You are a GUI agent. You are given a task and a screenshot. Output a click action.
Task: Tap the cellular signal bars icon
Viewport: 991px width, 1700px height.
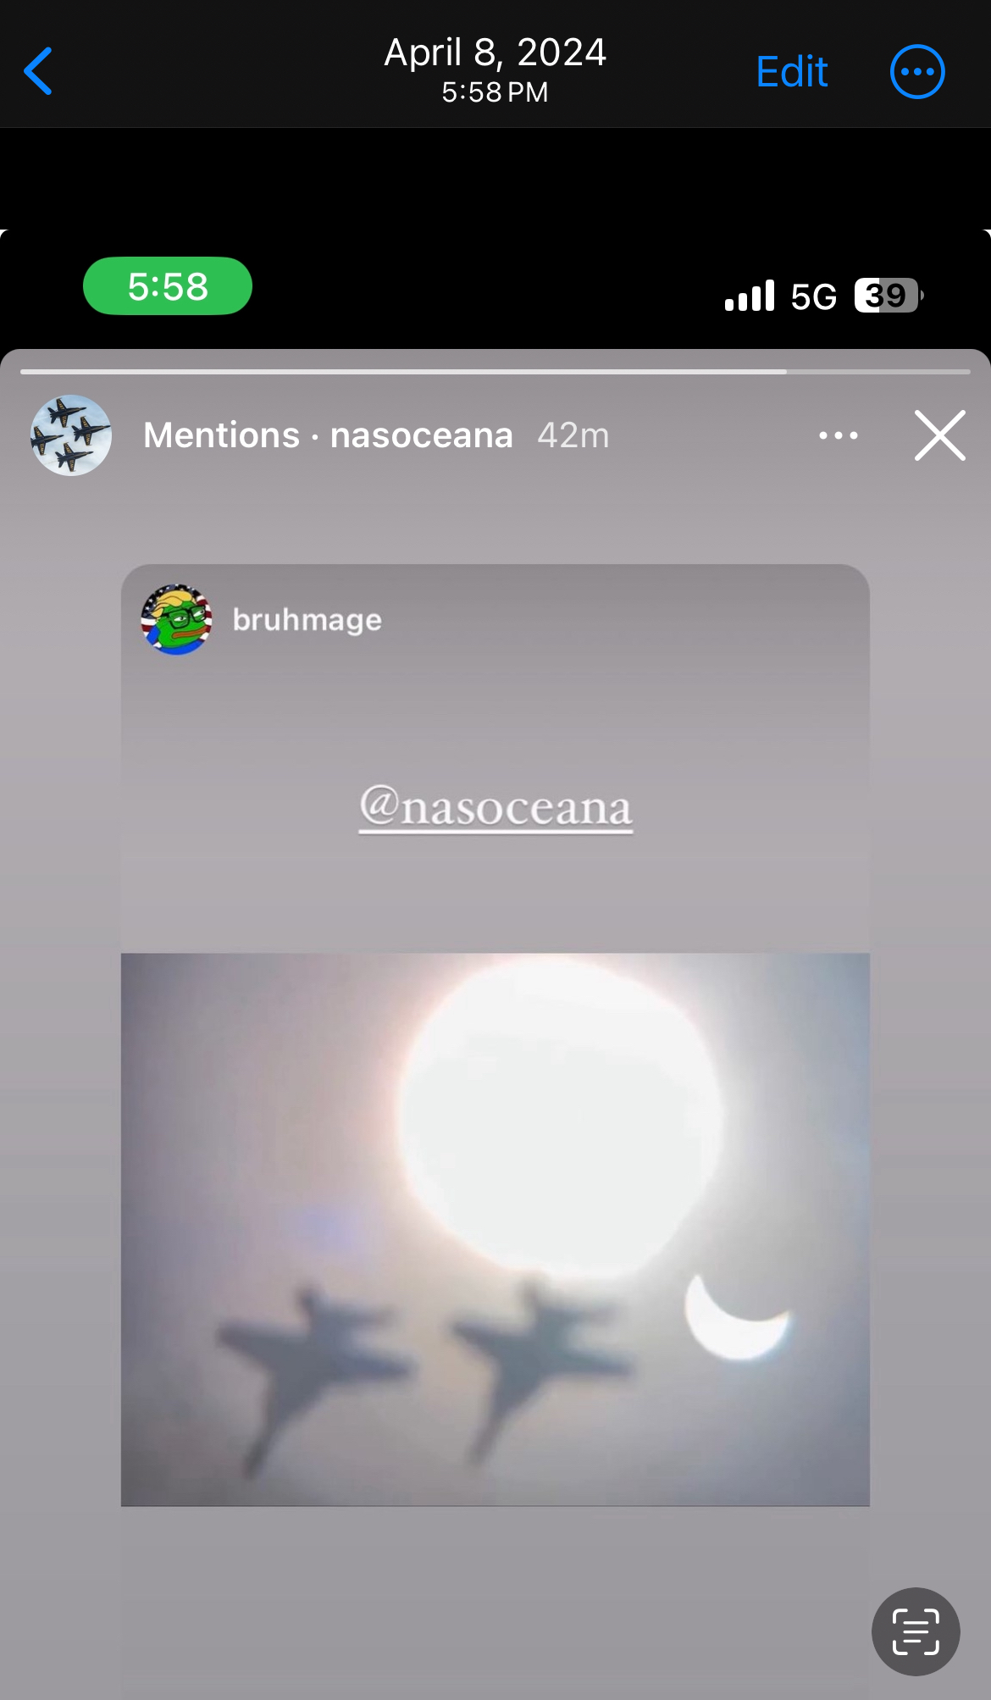750,296
